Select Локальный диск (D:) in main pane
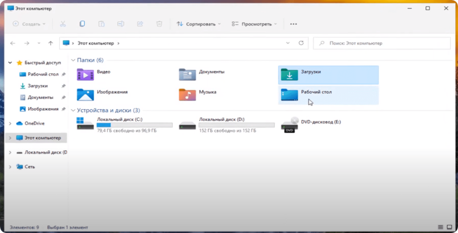 point(227,125)
